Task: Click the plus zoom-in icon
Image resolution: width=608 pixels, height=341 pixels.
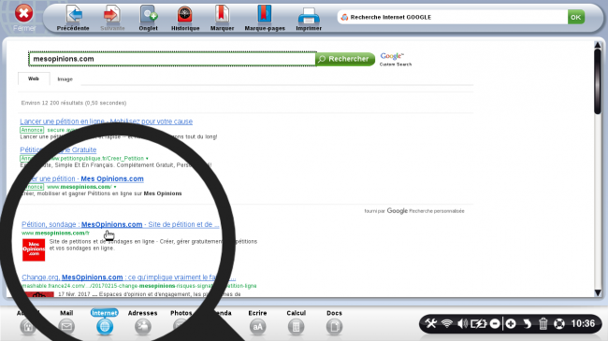Action: (511, 323)
